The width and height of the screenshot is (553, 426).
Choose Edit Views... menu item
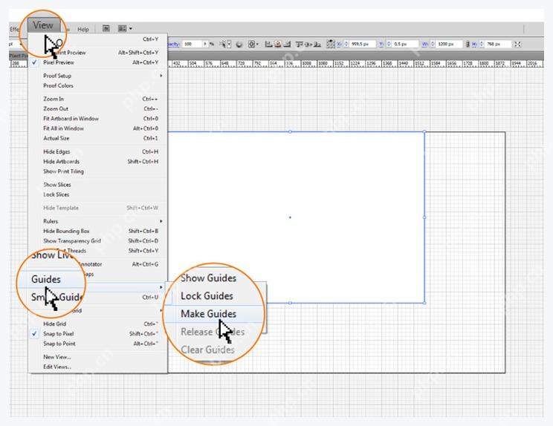tap(97, 367)
